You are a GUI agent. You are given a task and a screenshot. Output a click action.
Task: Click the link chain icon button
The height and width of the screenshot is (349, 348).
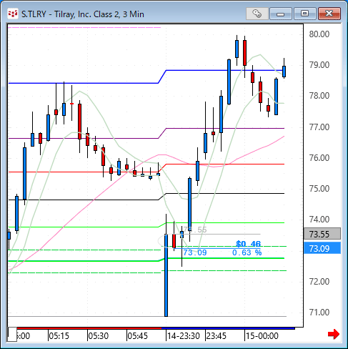257,14
